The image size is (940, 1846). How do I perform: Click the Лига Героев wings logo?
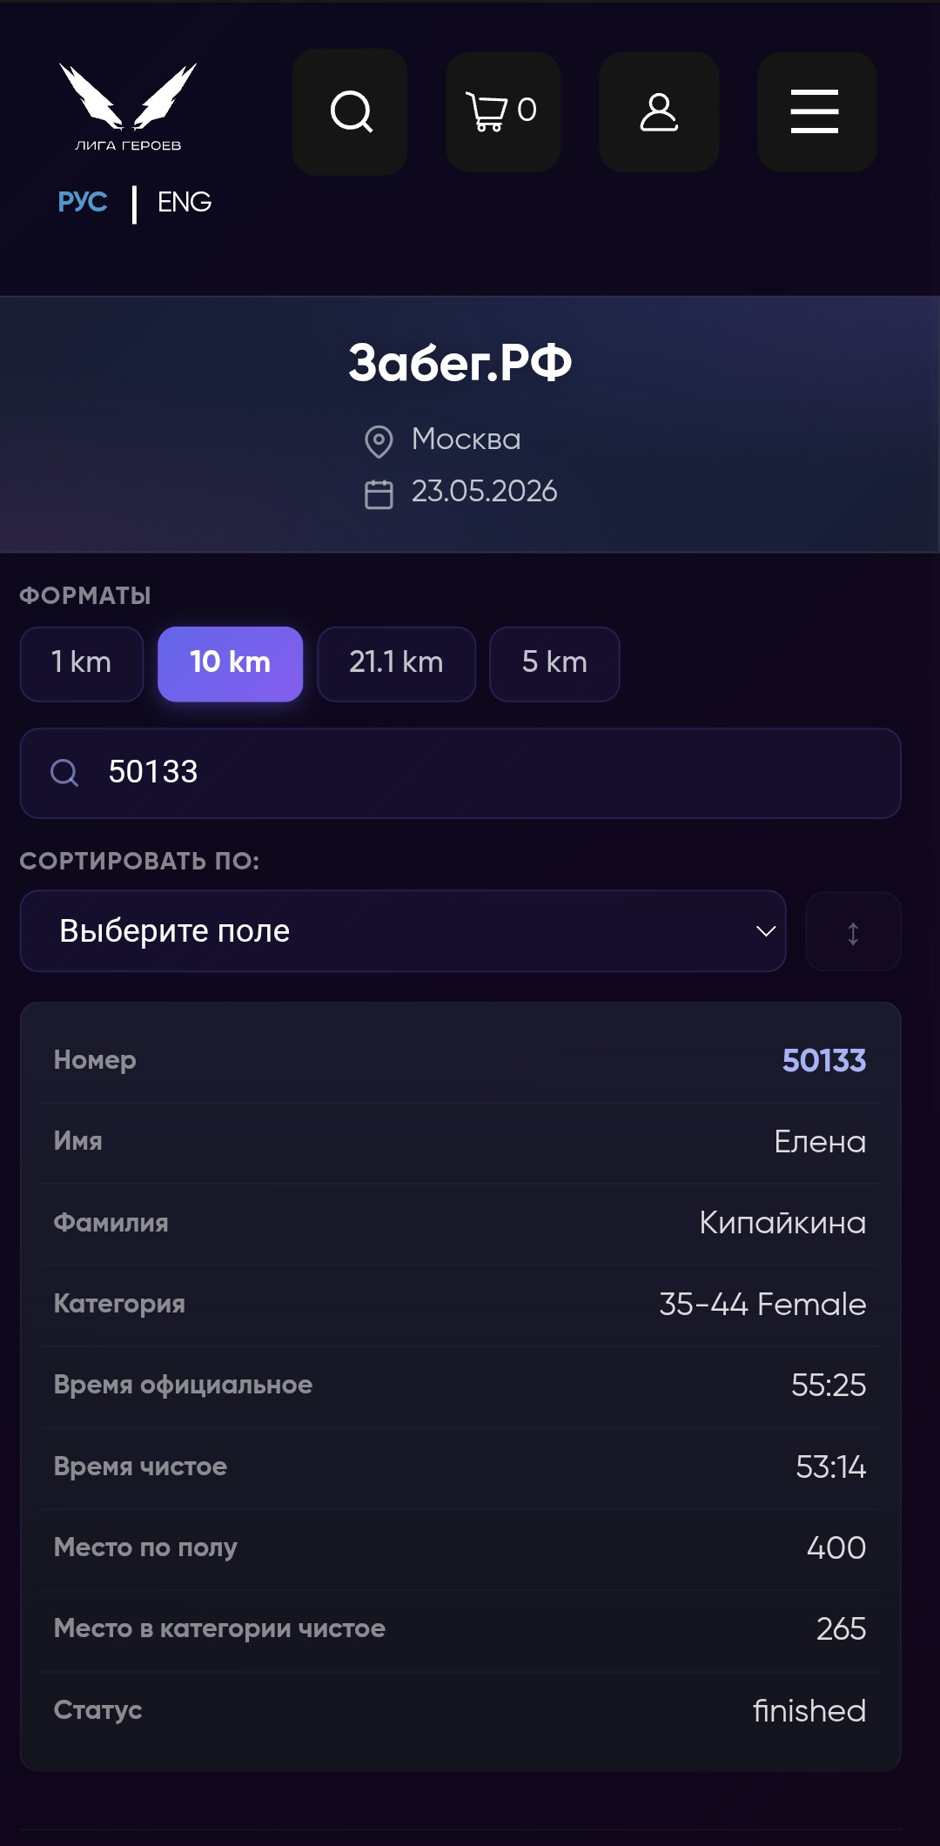click(128, 106)
